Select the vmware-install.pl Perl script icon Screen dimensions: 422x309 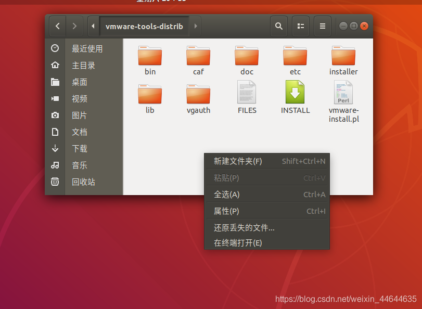pos(343,92)
